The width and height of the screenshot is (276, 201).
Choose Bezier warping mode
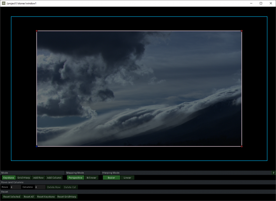point(111,177)
